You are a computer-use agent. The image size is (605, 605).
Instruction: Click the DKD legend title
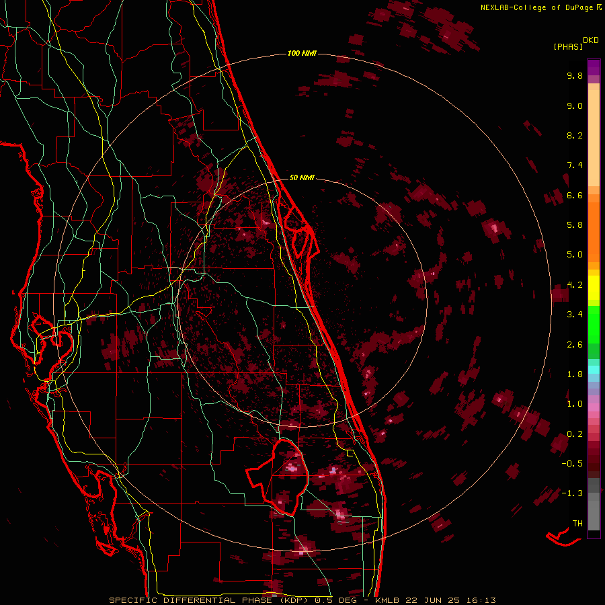pyautogui.click(x=590, y=40)
